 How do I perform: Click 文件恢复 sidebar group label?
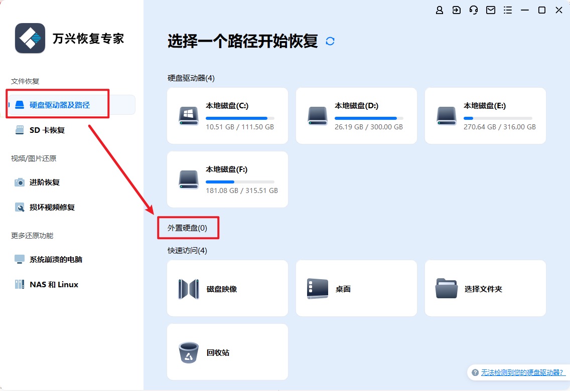point(25,81)
